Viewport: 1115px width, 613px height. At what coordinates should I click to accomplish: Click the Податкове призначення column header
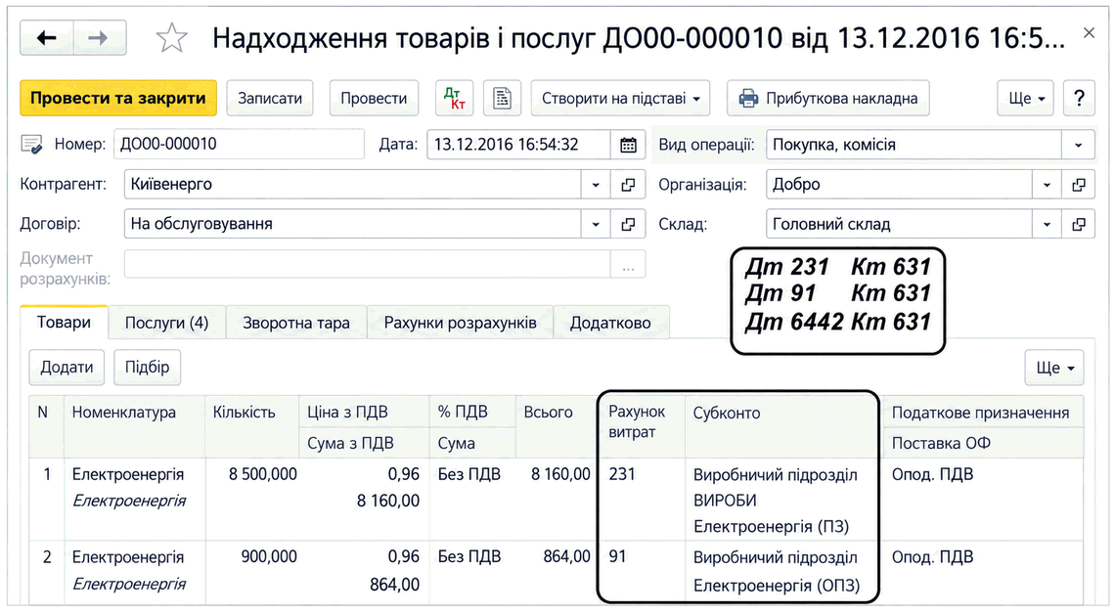[981, 414]
